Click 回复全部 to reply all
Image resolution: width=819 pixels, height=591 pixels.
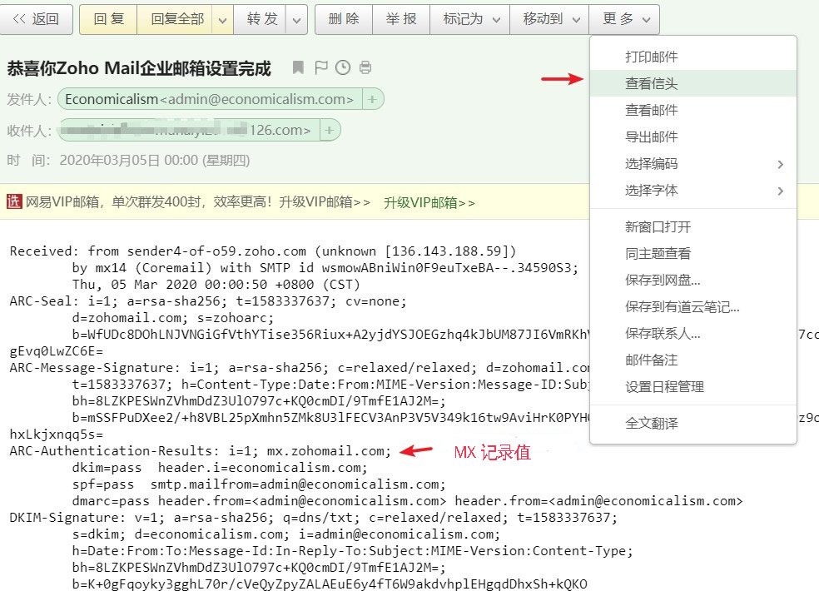tap(176, 19)
